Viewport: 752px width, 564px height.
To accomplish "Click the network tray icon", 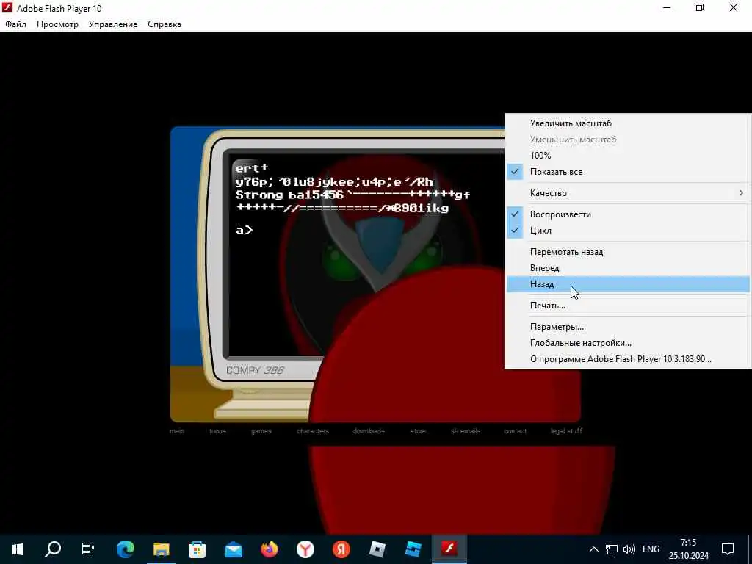I will (x=612, y=549).
